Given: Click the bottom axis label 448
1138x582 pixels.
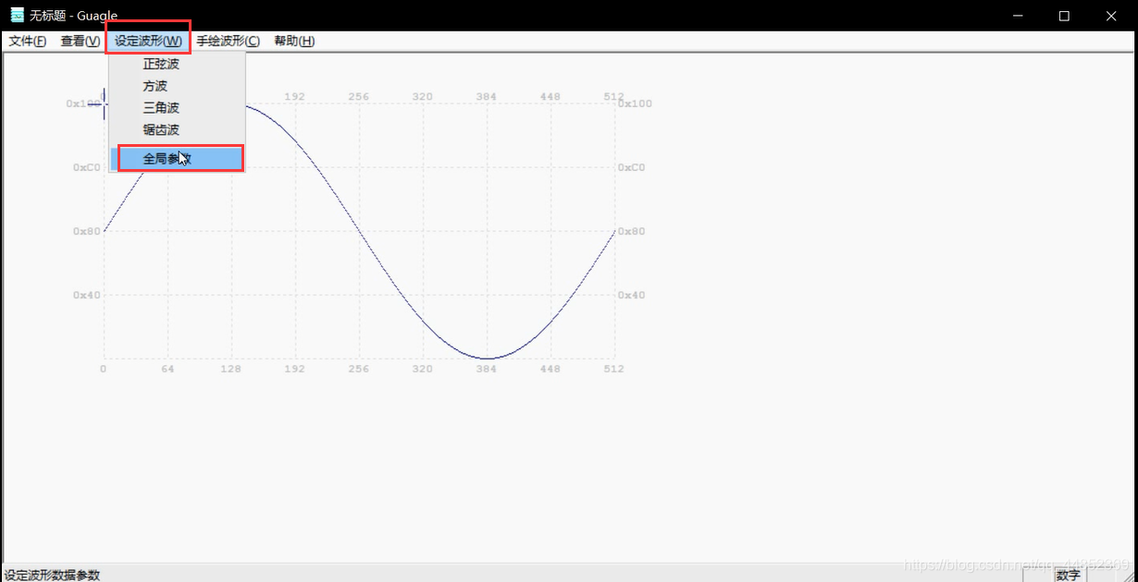Looking at the screenshot, I should pyautogui.click(x=550, y=369).
